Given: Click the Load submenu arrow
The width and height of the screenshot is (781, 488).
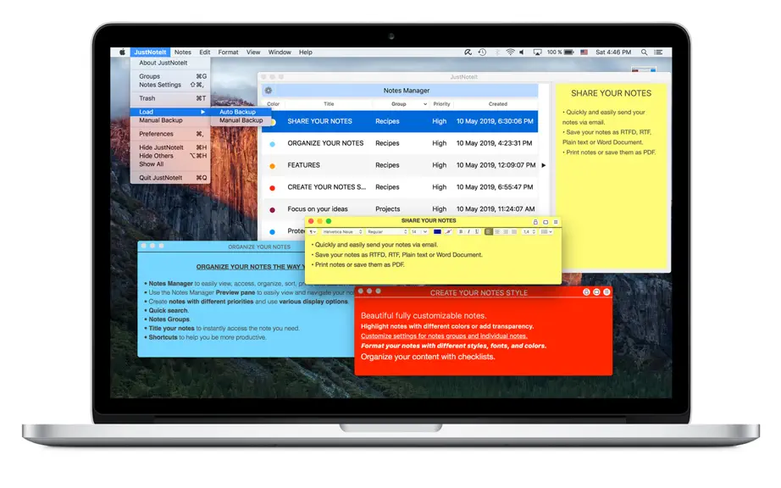Looking at the screenshot, I should point(202,112).
